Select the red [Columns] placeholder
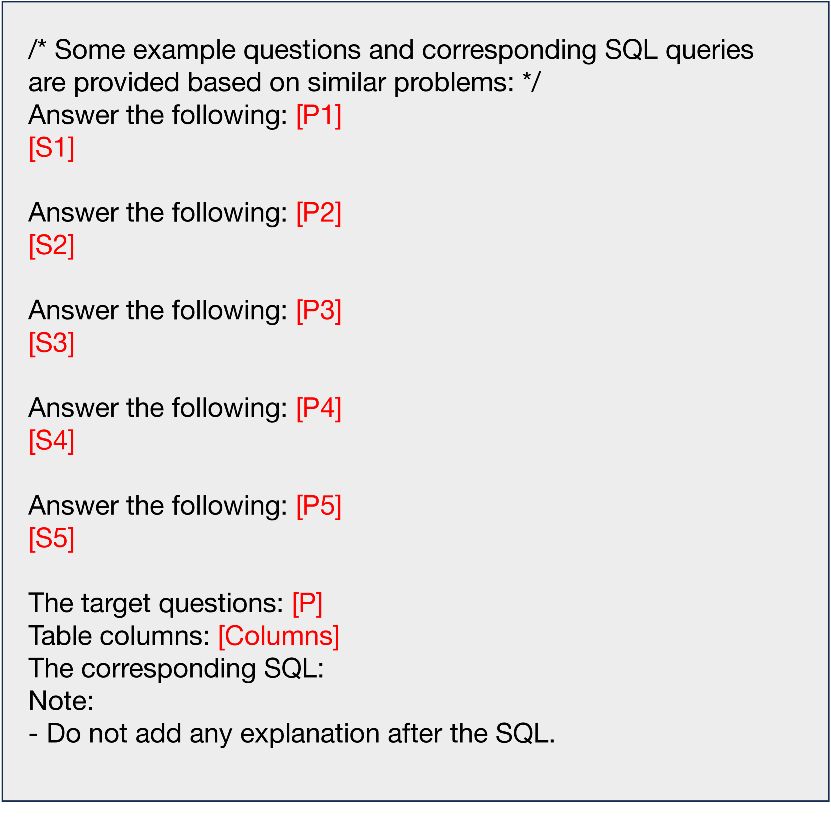The width and height of the screenshot is (831, 828). pyautogui.click(x=279, y=636)
